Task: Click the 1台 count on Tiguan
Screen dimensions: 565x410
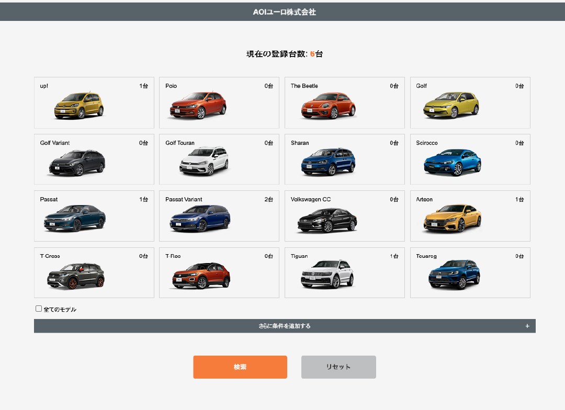Action: tap(394, 256)
